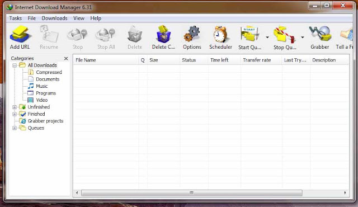Viewport: 358px width, 207px height.
Task: Open Start Queue dropdown arrow
Action: click(x=267, y=37)
